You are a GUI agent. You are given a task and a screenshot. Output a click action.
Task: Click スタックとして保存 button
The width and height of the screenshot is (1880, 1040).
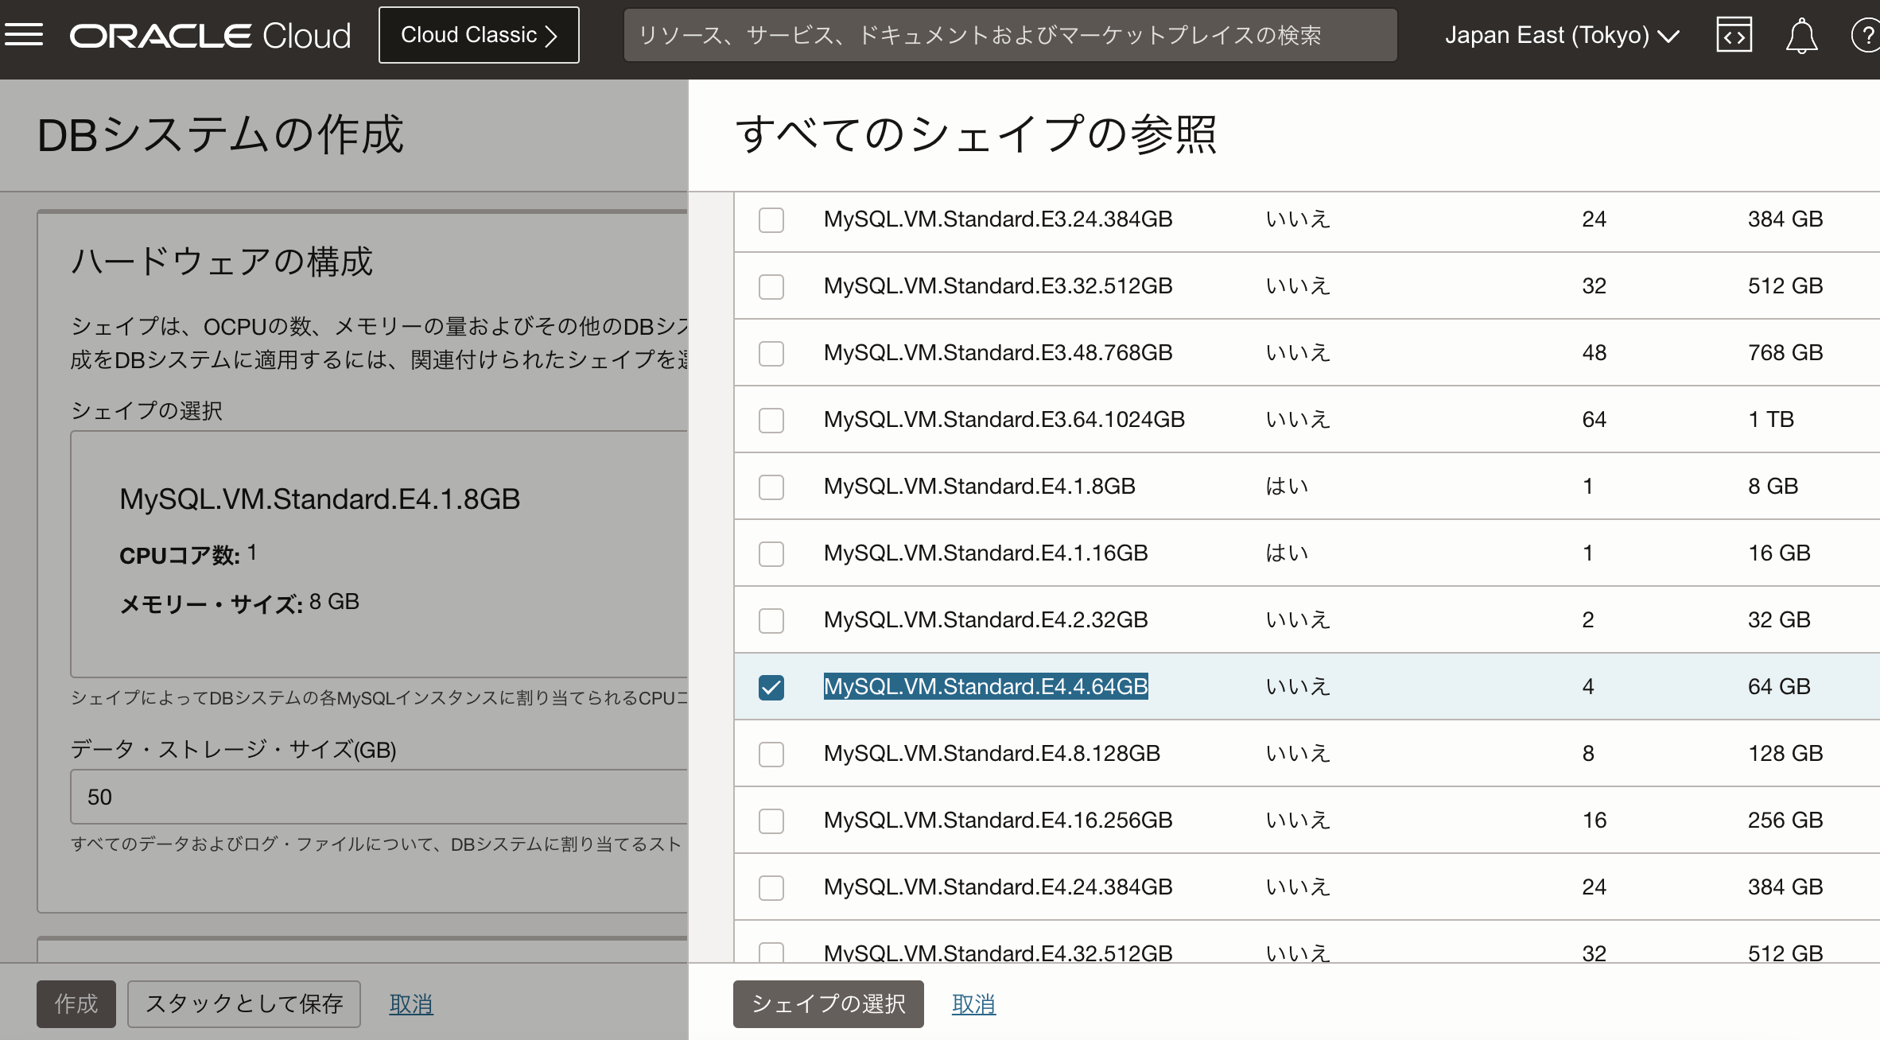(x=244, y=1004)
